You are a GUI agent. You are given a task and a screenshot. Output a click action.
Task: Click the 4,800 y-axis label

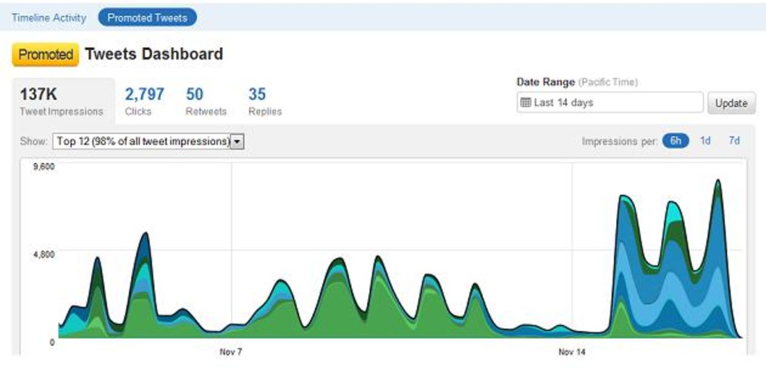[44, 254]
